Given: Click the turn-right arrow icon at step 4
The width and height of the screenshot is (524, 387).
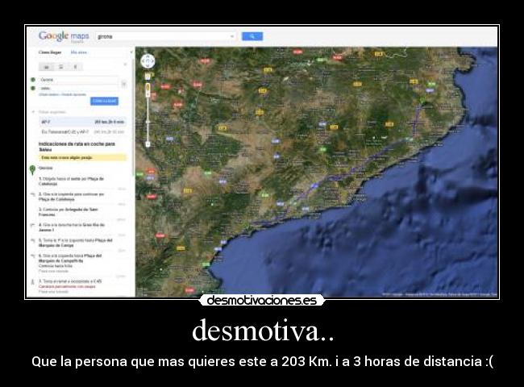Looking at the screenshot, I should pos(33,225).
